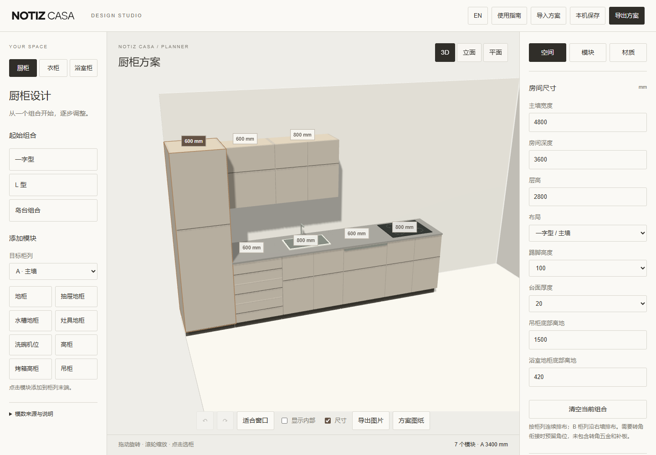Image resolution: width=656 pixels, height=455 pixels.
Task: Add a 抽屉地柜 module
Action: coord(76,297)
